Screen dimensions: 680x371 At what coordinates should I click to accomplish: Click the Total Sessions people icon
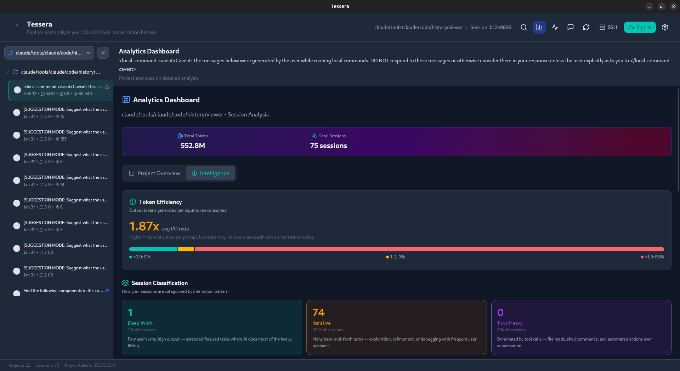point(314,136)
